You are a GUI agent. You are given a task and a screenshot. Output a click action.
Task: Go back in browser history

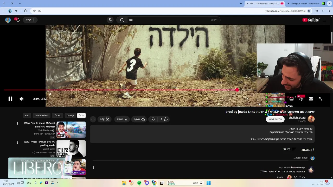[329, 11]
